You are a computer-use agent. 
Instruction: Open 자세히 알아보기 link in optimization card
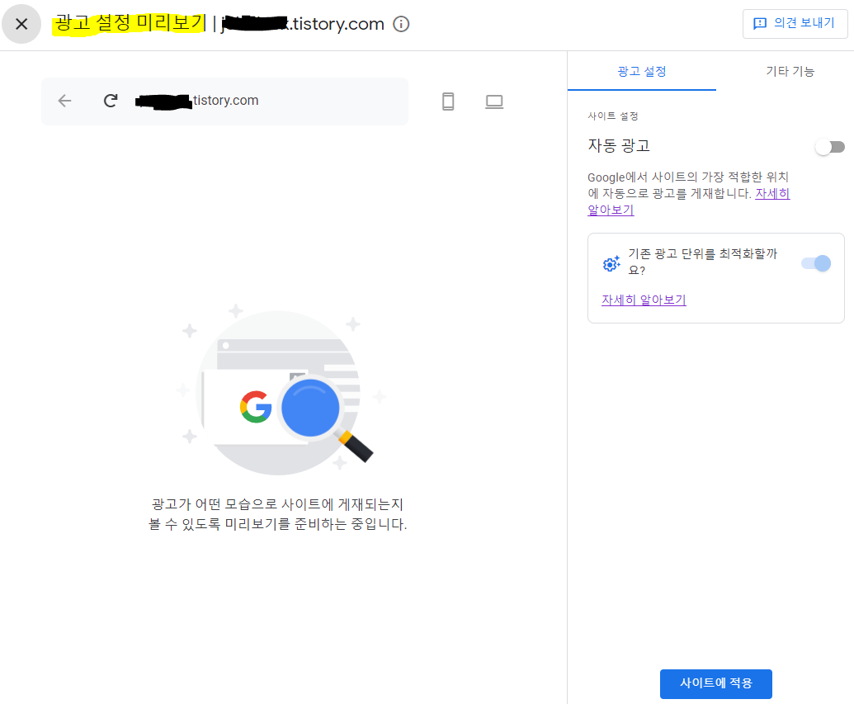(644, 300)
